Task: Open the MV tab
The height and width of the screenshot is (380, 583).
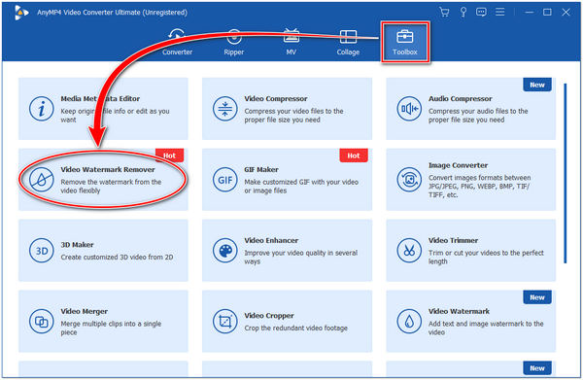Action: coord(291,42)
